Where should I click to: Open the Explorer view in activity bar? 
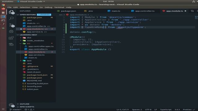11,12
